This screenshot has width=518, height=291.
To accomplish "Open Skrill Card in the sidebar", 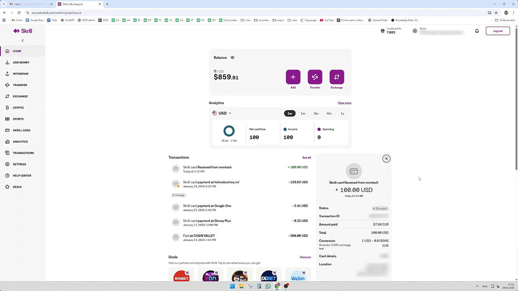I will click(21, 130).
